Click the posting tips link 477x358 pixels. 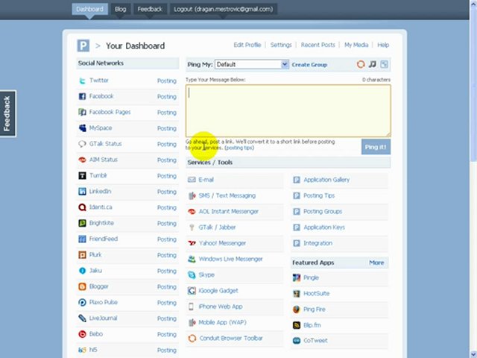click(238, 148)
